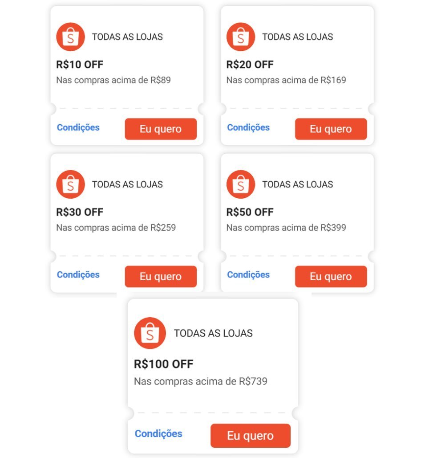Click the Shopee bag icon on R$10 coupon
Viewport: 437px width, 458px height.
pyautogui.click(x=71, y=37)
